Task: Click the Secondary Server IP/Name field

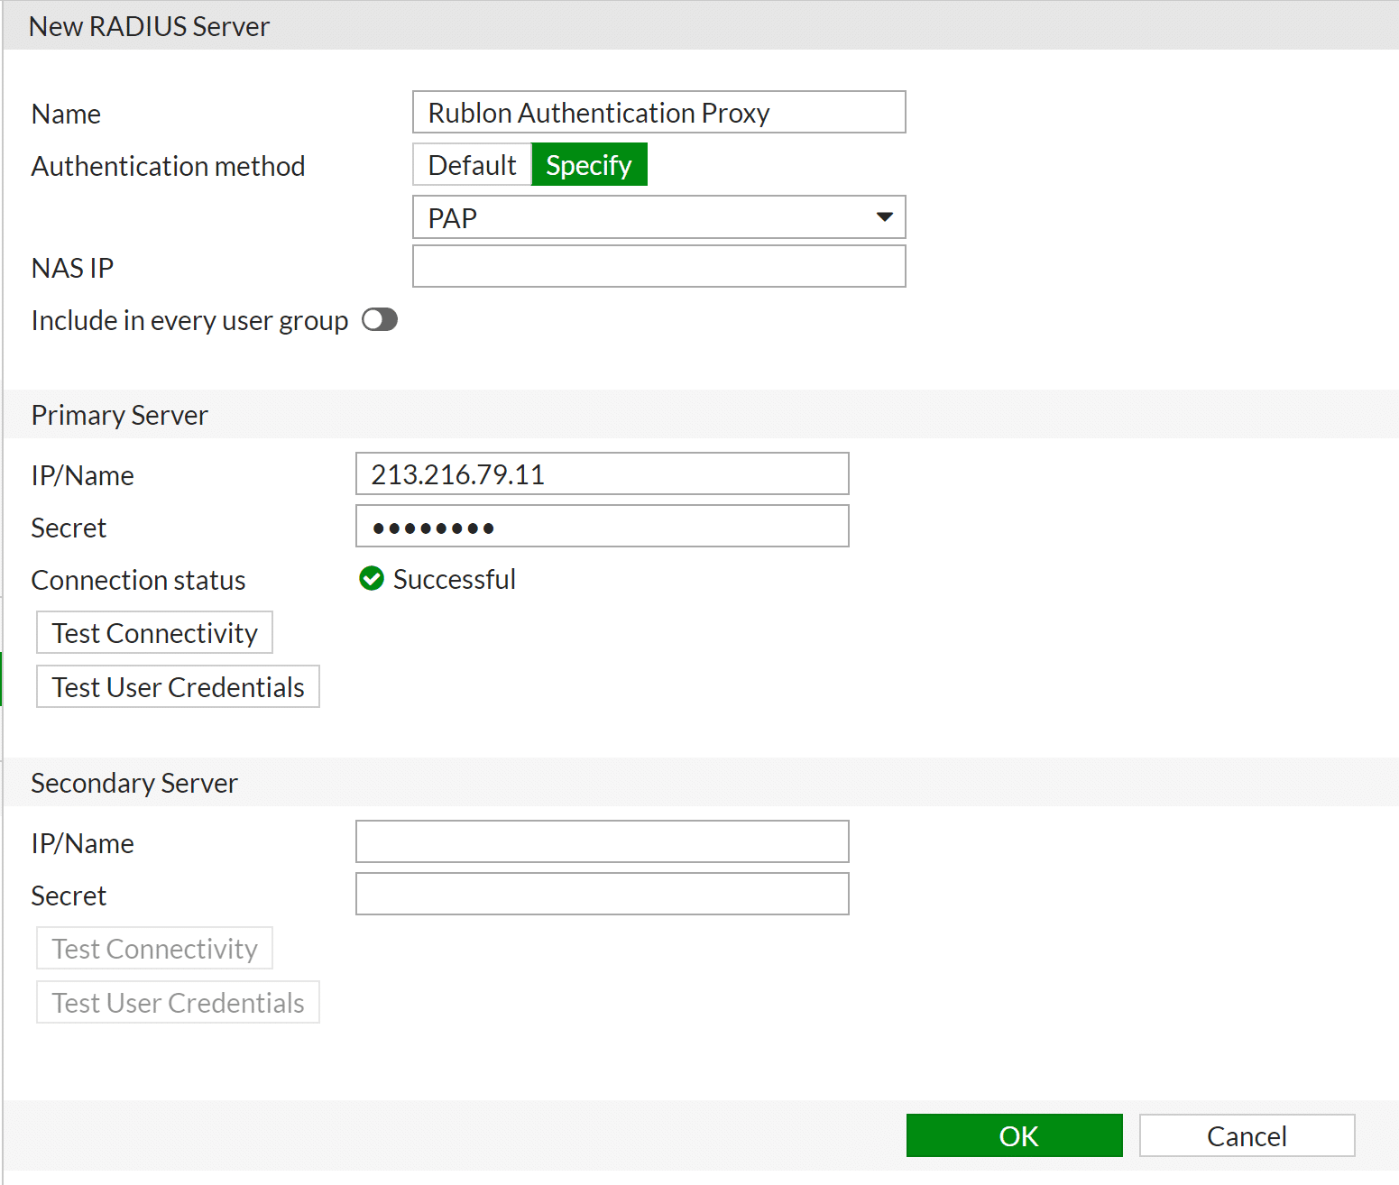Action: coord(602,842)
